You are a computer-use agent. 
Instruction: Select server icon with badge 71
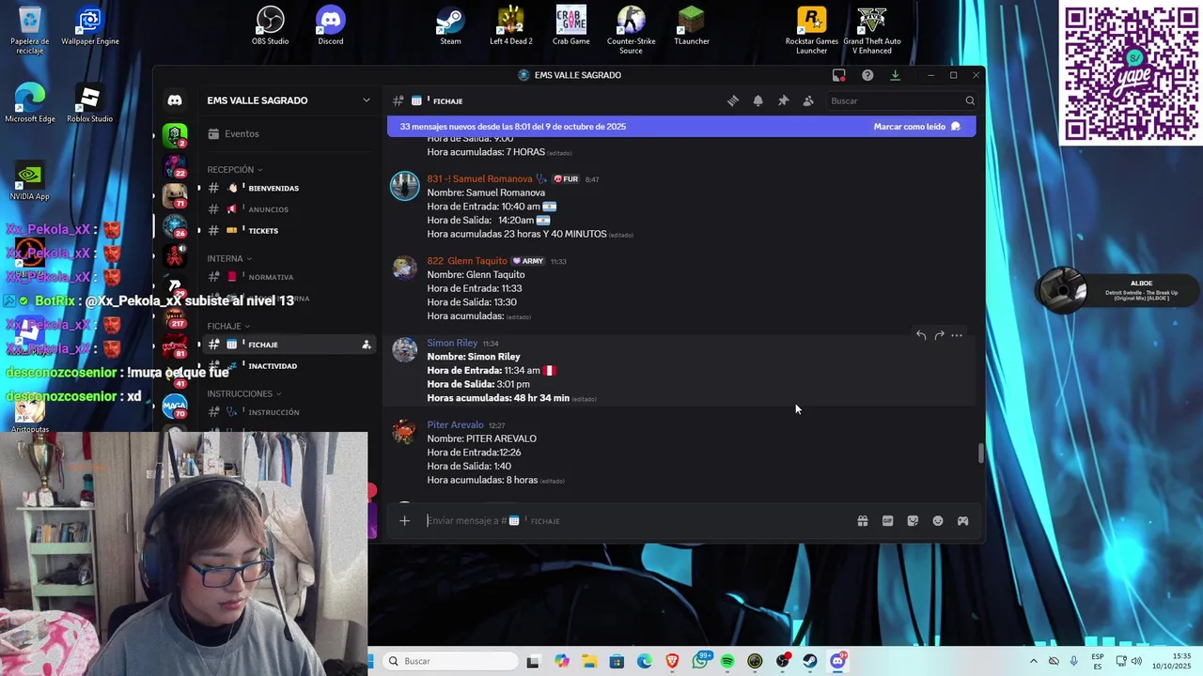click(x=175, y=196)
